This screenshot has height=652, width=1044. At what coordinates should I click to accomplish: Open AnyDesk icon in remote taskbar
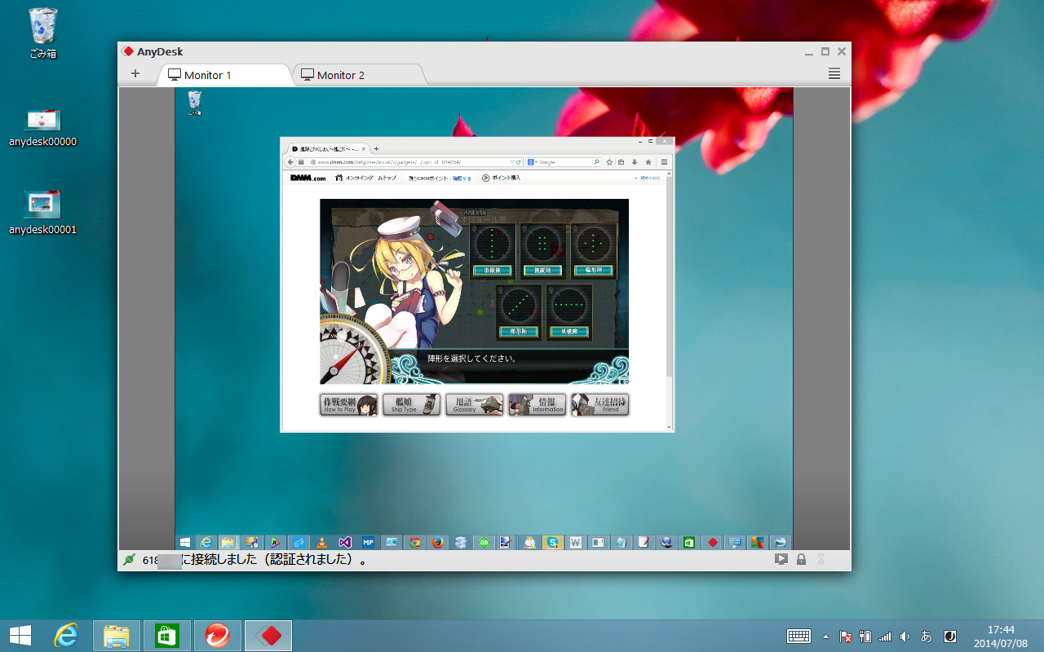pyautogui.click(x=713, y=542)
